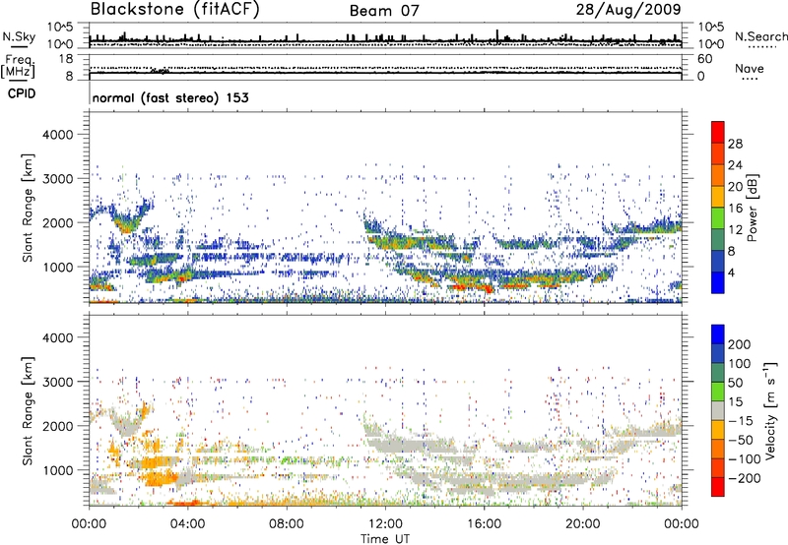The image size is (788, 545).
Task: Click the '18' frequency axis tick
Action: click(x=65, y=59)
